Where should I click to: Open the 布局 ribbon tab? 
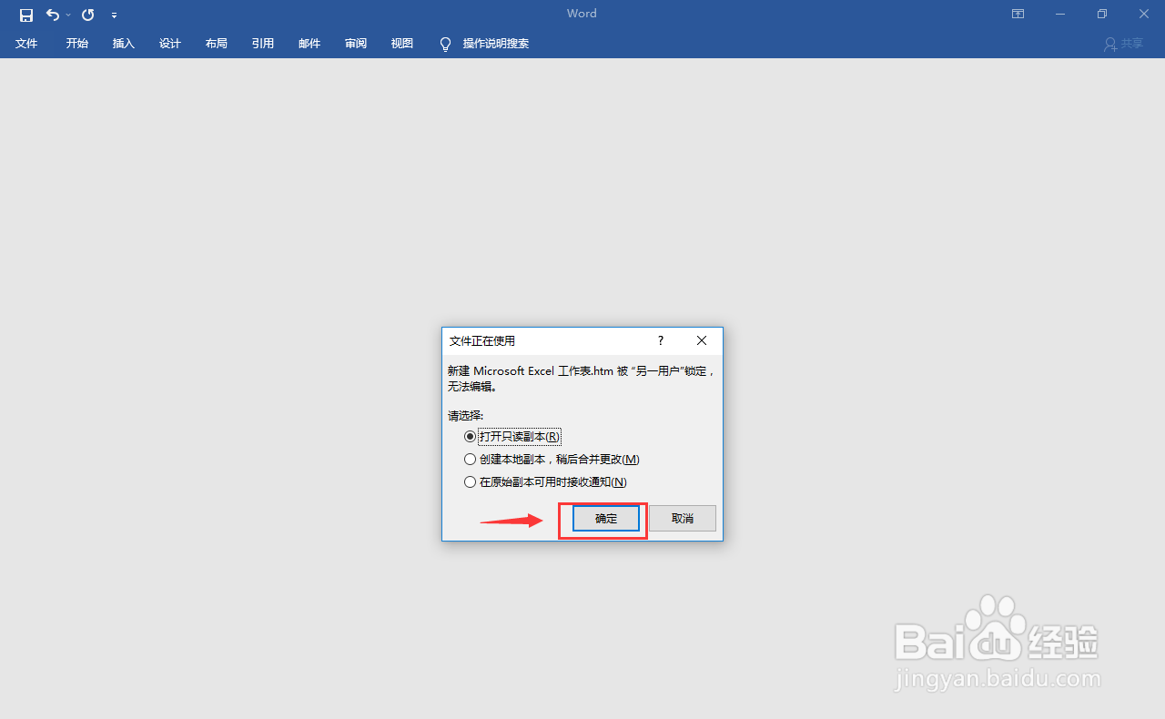pyautogui.click(x=217, y=44)
